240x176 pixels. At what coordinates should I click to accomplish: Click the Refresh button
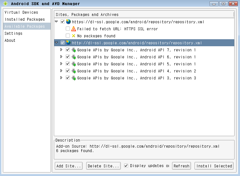click(181, 166)
